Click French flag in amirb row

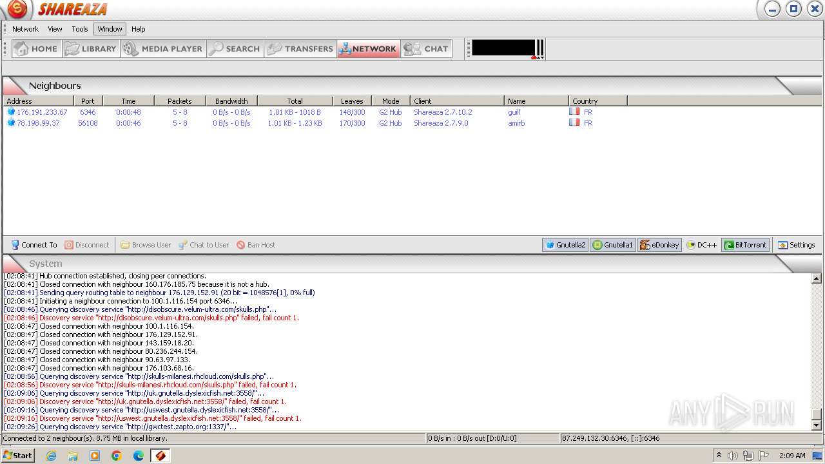pyautogui.click(x=574, y=122)
